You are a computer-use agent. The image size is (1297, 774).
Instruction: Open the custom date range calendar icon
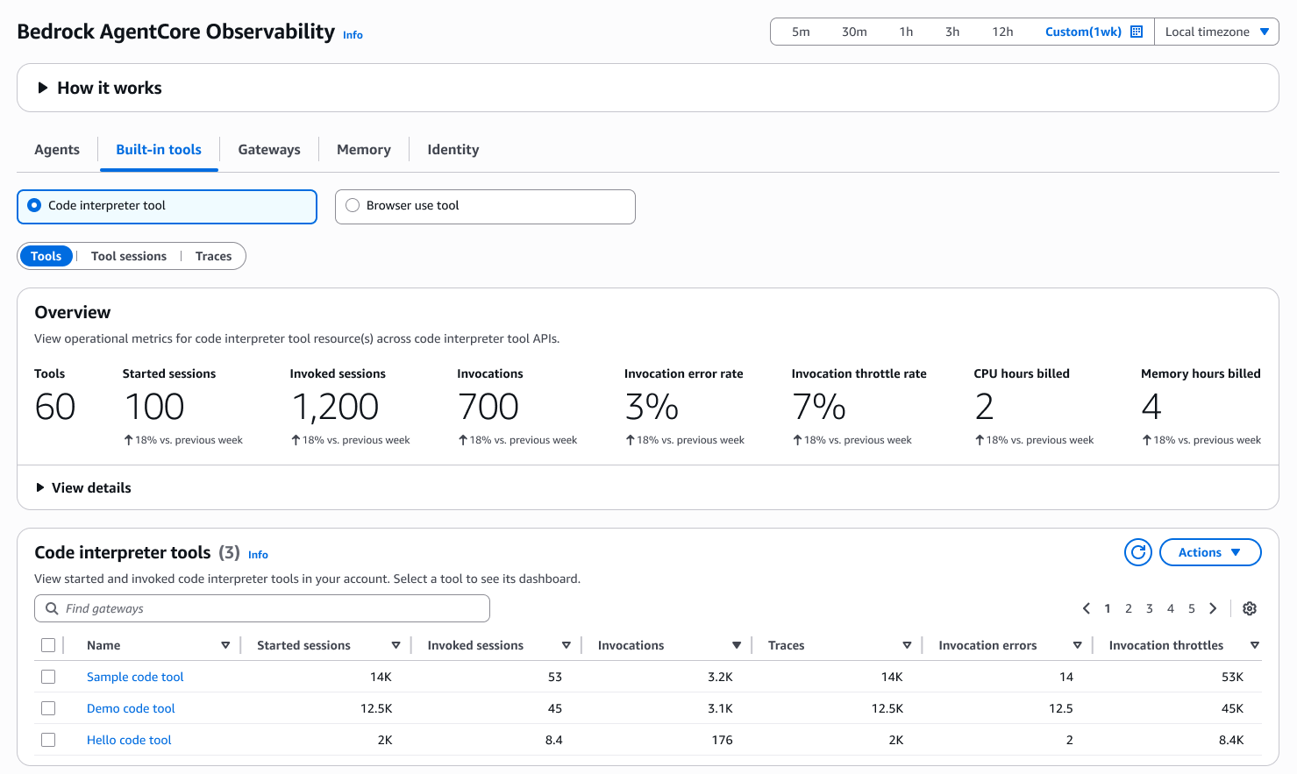(x=1137, y=31)
